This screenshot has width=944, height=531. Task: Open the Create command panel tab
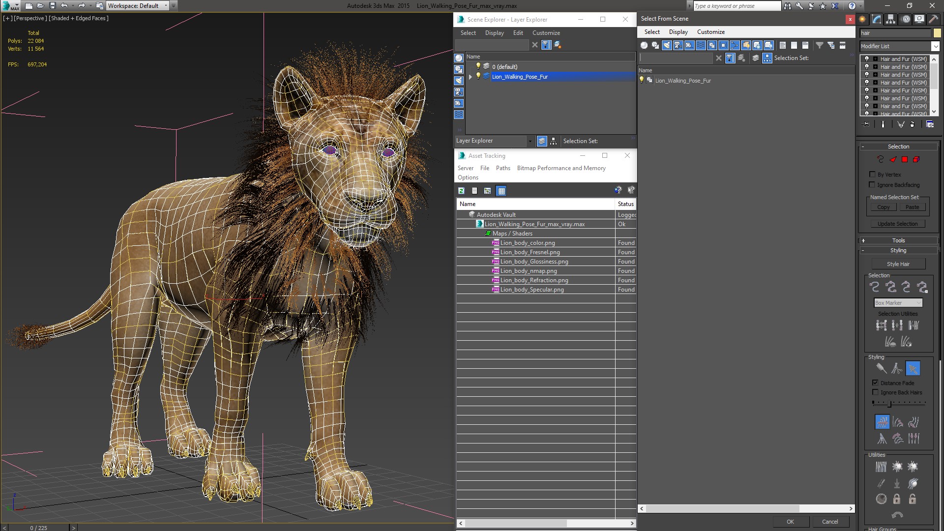coord(862,19)
